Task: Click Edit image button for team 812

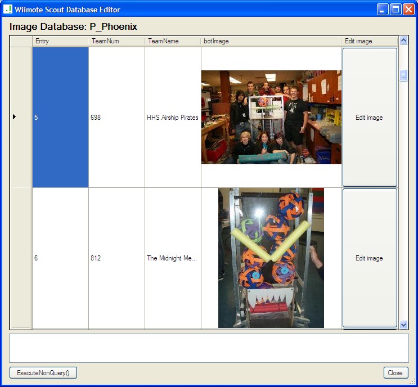Action: point(370,258)
